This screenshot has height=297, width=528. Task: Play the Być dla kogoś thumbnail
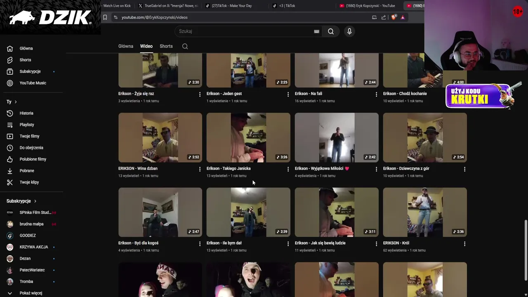160,212
